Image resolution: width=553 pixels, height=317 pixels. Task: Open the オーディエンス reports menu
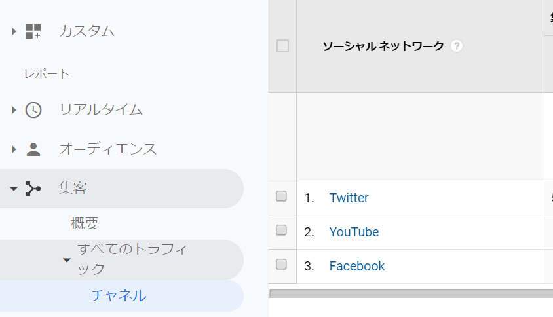108,149
